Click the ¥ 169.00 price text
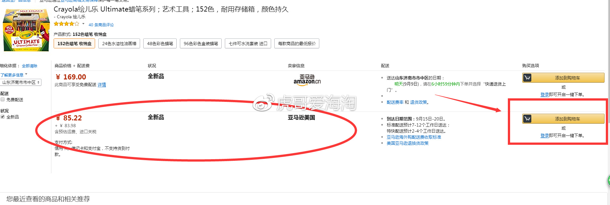The image size is (610, 205). tap(71, 77)
